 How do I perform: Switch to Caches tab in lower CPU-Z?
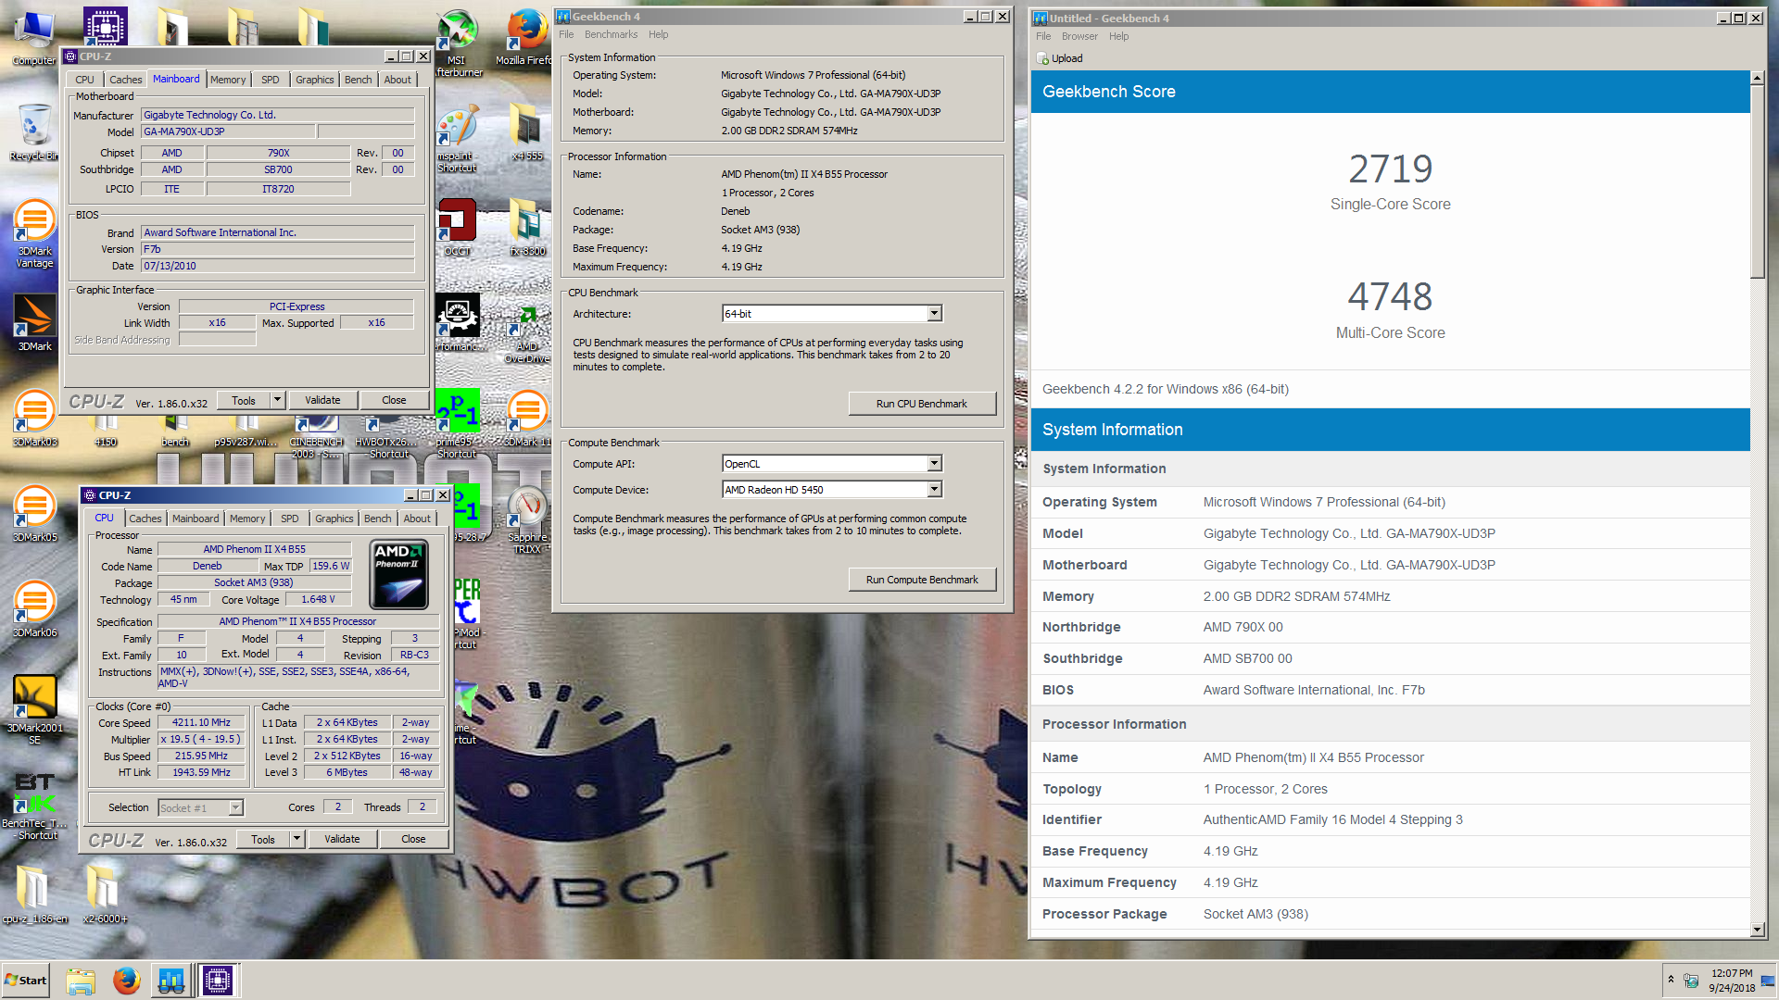coord(145,519)
